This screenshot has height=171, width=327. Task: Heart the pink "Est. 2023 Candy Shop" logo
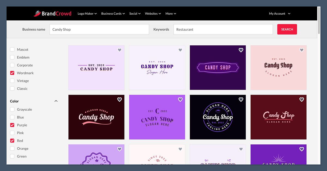(301, 50)
